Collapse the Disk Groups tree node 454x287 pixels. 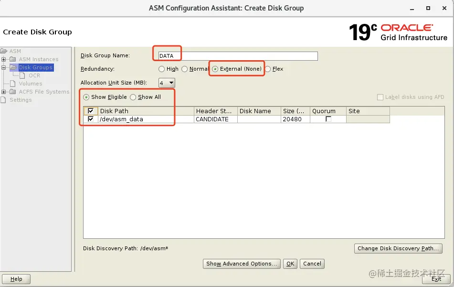[3, 67]
